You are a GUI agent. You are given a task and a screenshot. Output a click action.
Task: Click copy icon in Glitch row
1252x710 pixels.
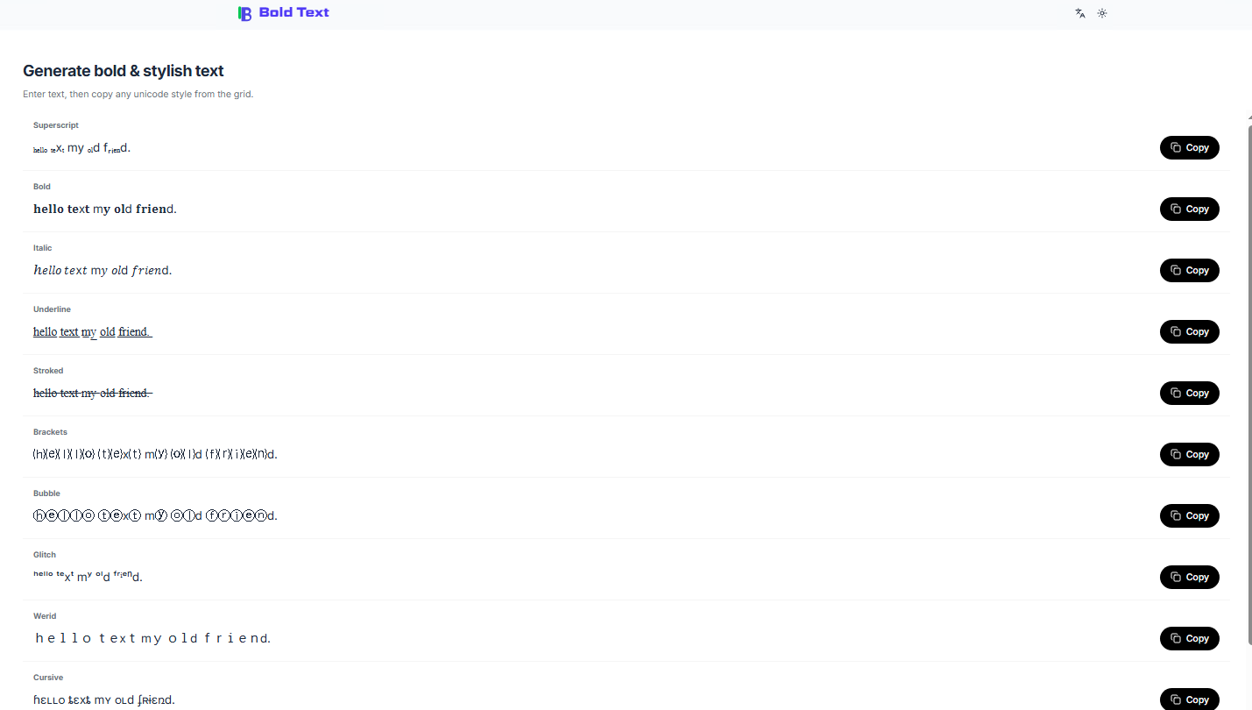click(x=1176, y=578)
